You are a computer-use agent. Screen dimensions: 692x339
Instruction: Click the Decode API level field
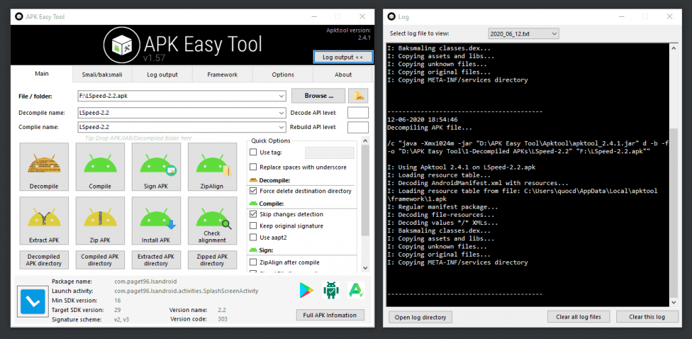[358, 113]
